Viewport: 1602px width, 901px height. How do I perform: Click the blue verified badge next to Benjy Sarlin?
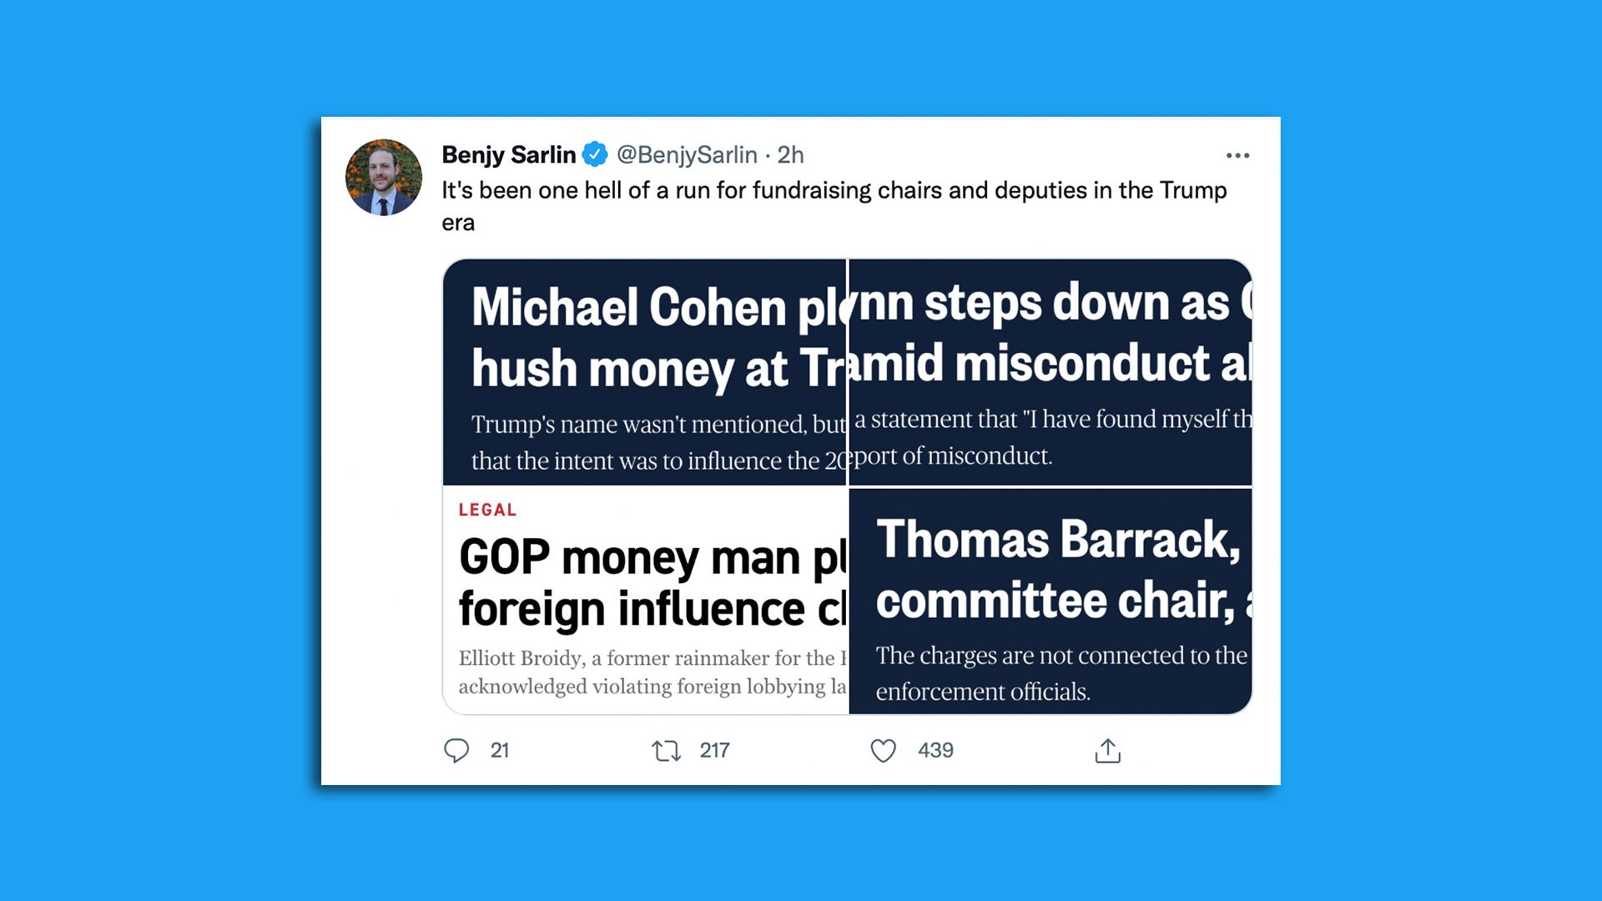click(594, 154)
